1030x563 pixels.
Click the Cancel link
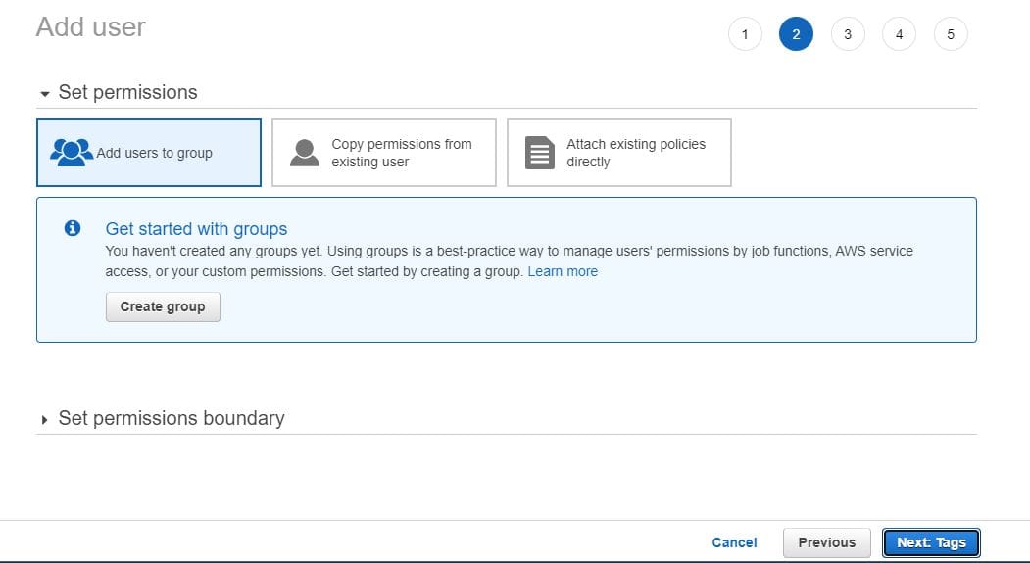click(734, 542)
